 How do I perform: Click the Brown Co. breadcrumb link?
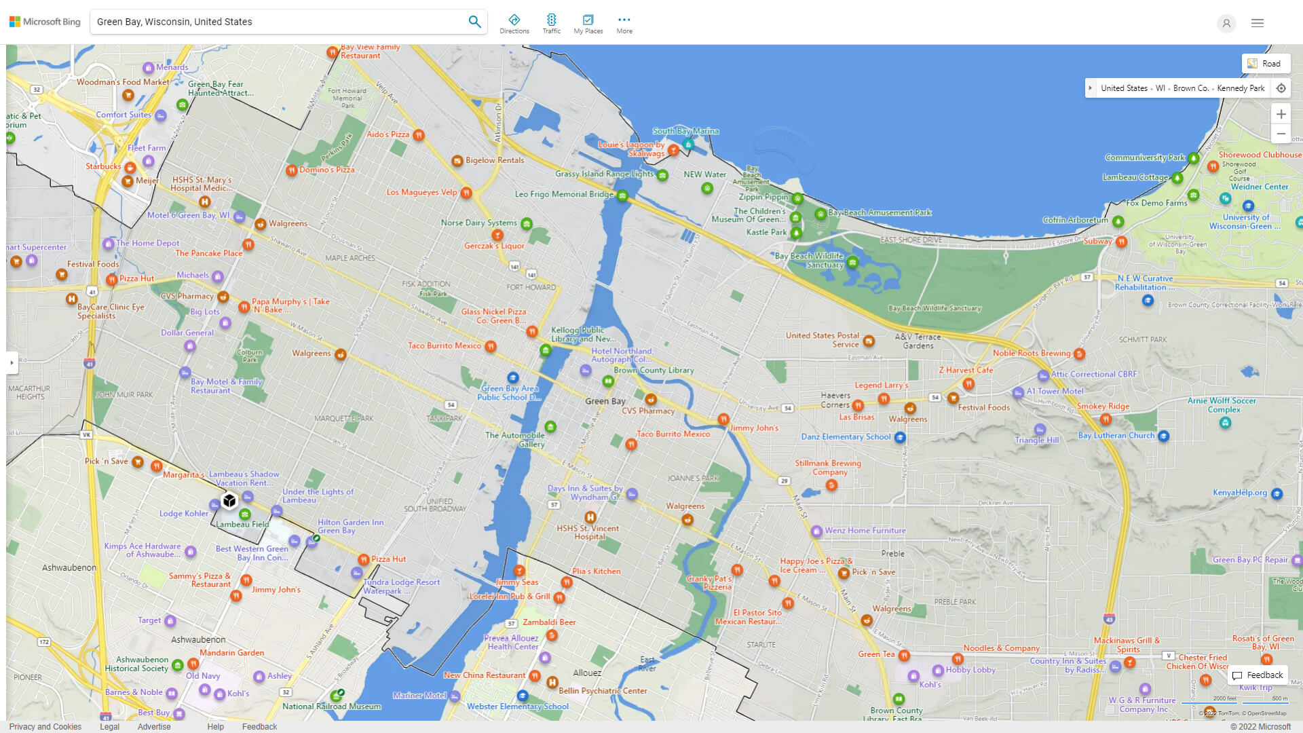[1190, 88]
